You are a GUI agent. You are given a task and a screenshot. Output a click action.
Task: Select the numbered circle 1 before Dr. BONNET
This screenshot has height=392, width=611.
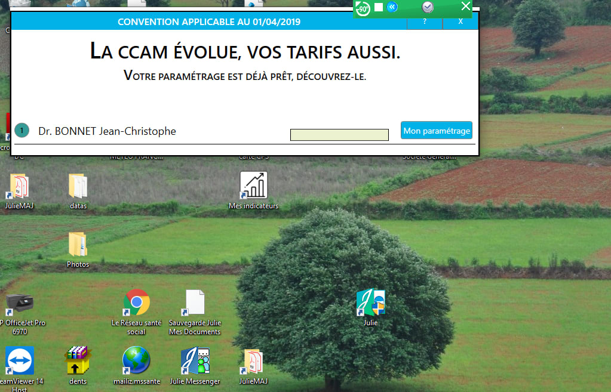pyautogui.click(x=22, y=131)
